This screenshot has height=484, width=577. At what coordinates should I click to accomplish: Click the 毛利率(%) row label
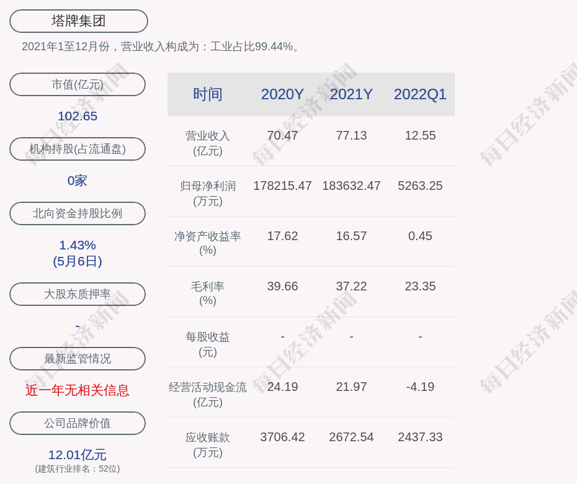point(208,294)
